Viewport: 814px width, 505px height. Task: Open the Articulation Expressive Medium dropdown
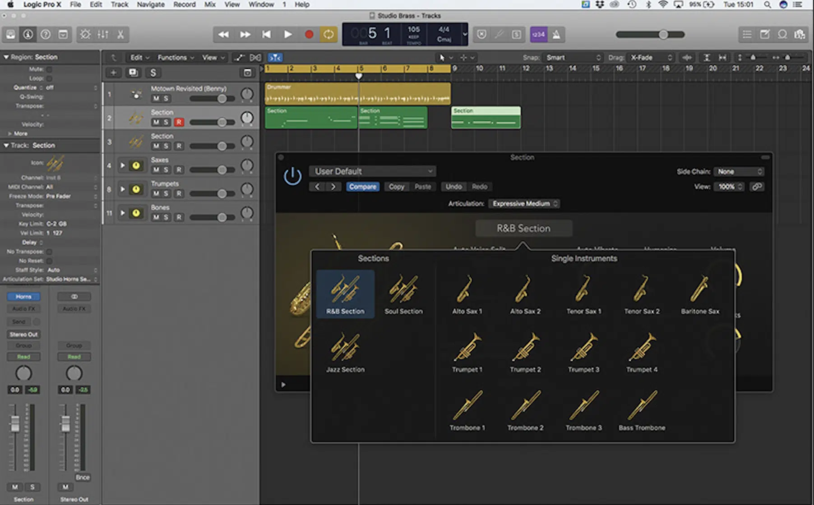click(x=524, y=204)
